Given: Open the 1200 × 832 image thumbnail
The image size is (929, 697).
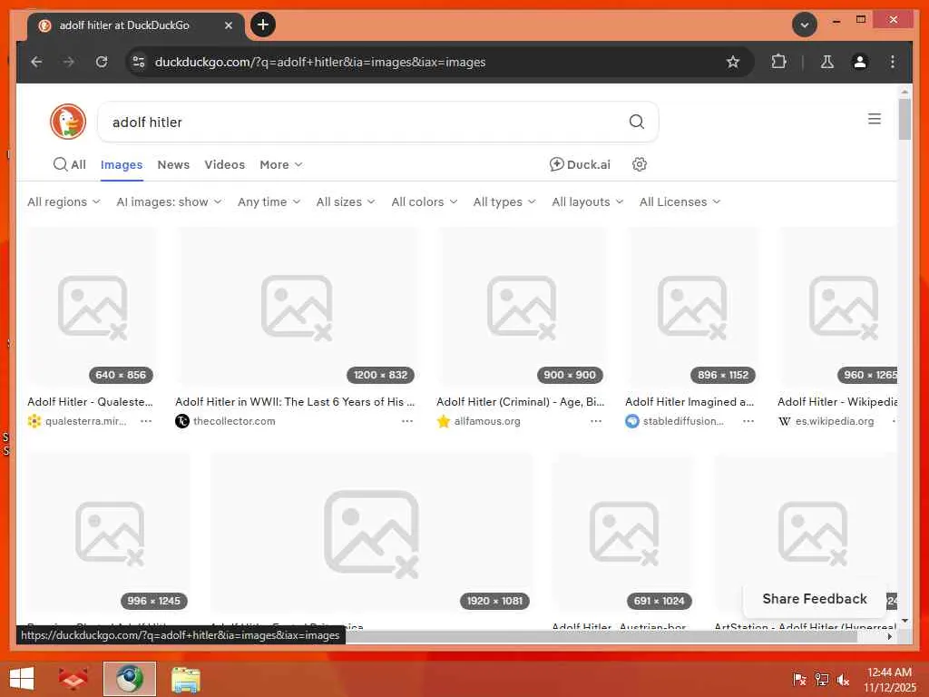Looking at the screenshot, I should coord(297,307).
